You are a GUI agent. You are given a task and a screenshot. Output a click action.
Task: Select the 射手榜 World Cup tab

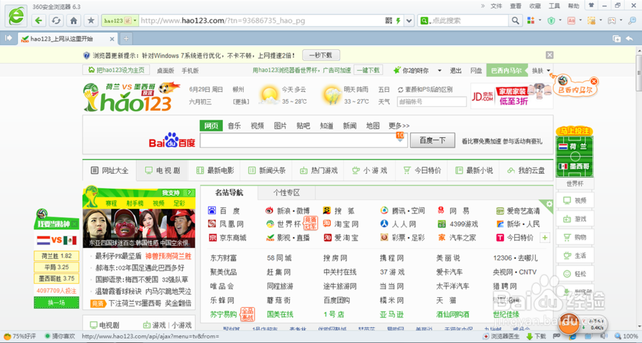pos(135,203)
